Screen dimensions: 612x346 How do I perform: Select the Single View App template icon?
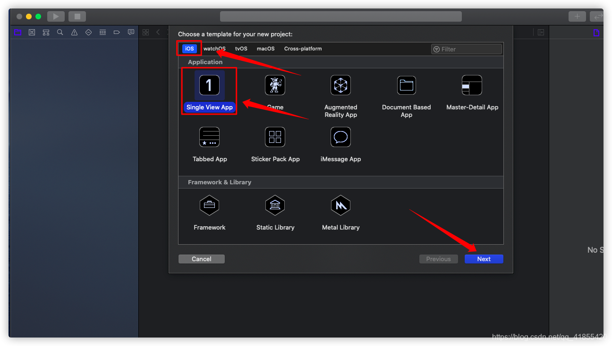pos(209,85)
